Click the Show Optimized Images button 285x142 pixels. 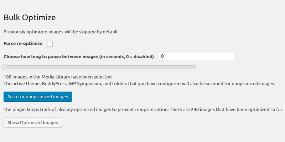coord(33,123)
